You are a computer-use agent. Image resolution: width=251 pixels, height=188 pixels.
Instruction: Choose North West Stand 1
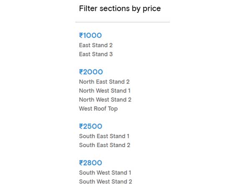105,91
